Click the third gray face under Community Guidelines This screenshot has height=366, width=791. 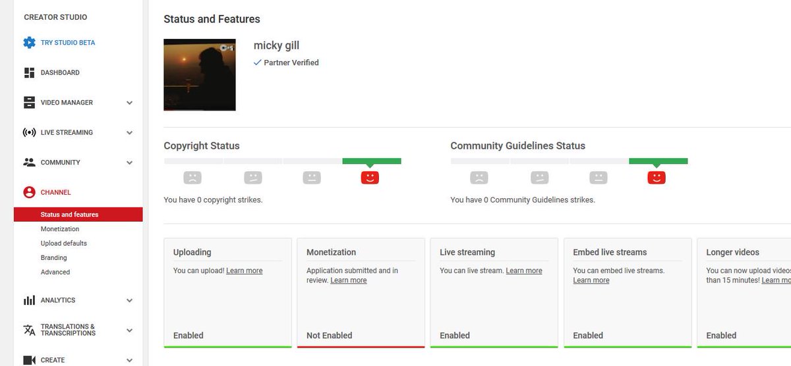(599, 177)
